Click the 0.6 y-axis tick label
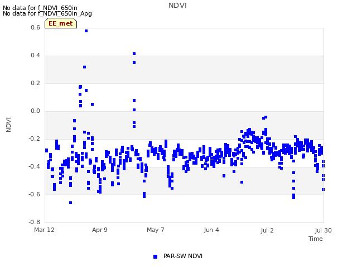Screen dimensions: 357x267 35,27
